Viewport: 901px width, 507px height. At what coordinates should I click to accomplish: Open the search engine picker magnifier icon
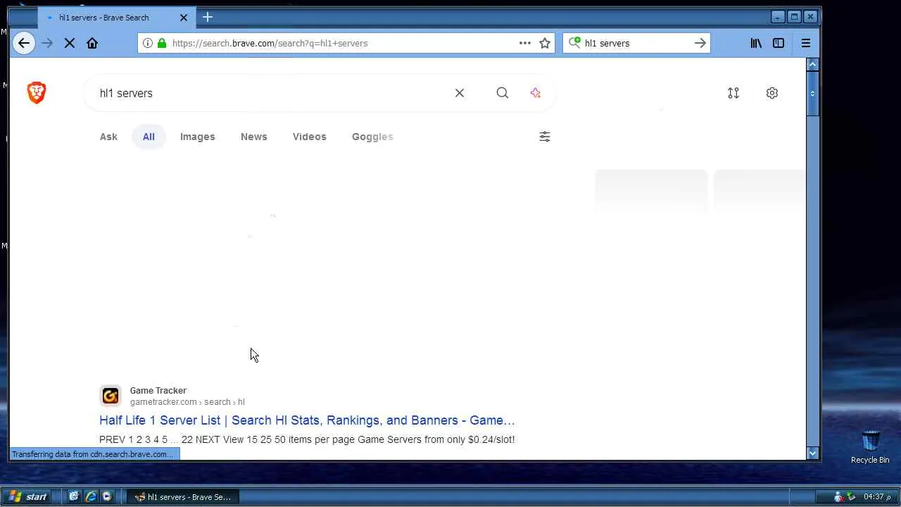pos(574,43)
